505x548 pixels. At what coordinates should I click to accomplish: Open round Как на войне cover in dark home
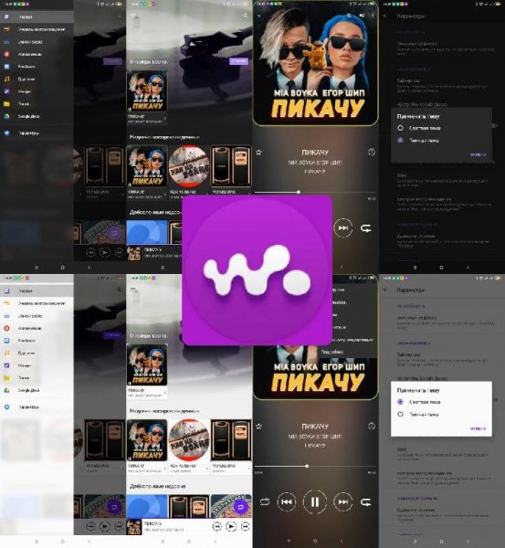(189, 166)
